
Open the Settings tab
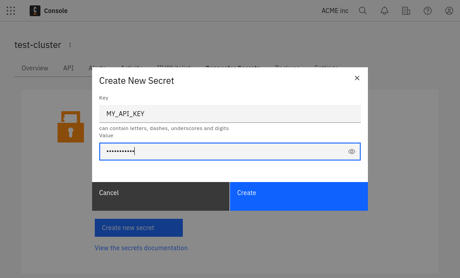pyautogui.click(x=326, y=68)
